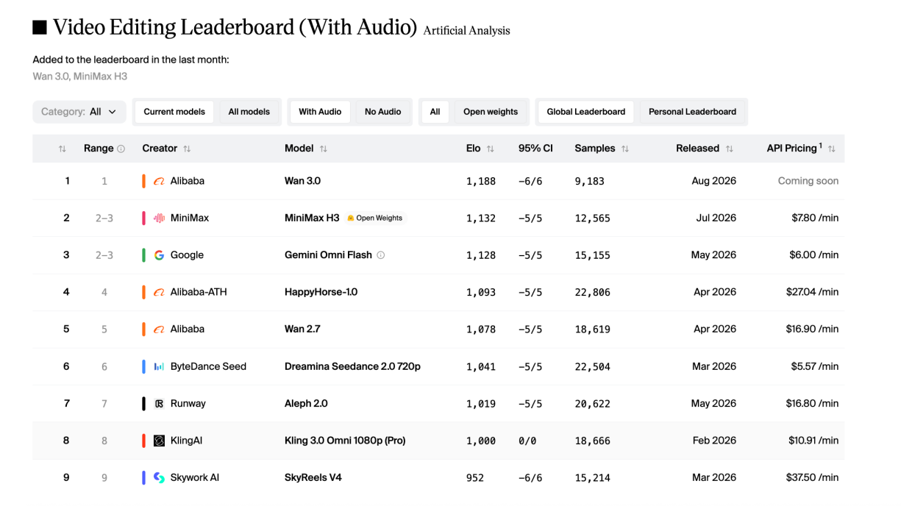Toggle the No Audio option

click(x=383, y=112)
